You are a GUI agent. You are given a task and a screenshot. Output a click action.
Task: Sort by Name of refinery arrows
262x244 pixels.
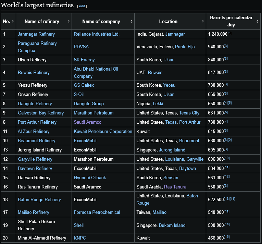pos(69,21)
